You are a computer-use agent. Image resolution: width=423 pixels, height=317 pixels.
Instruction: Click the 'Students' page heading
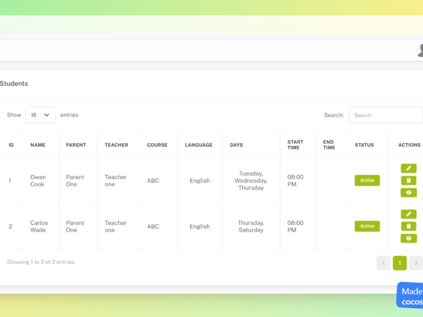click(x=14, y=84)
